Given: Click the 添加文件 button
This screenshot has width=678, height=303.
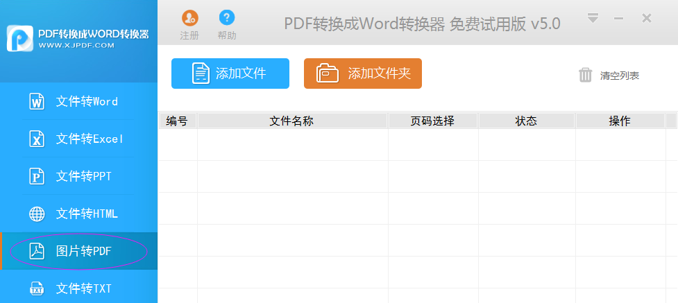Looking at the screenshot, I should click(x=230, y=73).
